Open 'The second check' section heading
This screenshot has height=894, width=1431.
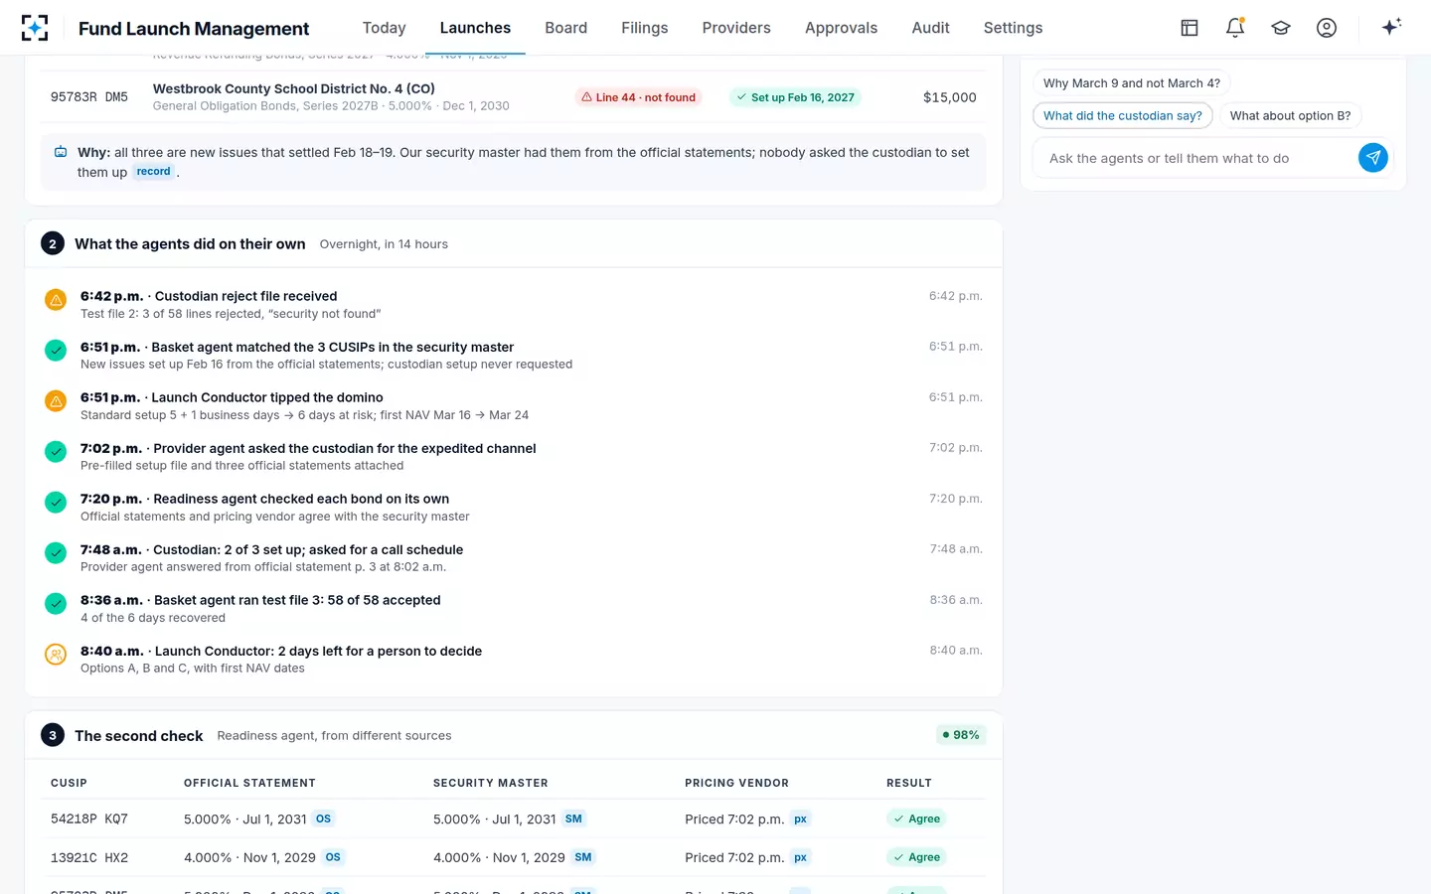[138, 735]
